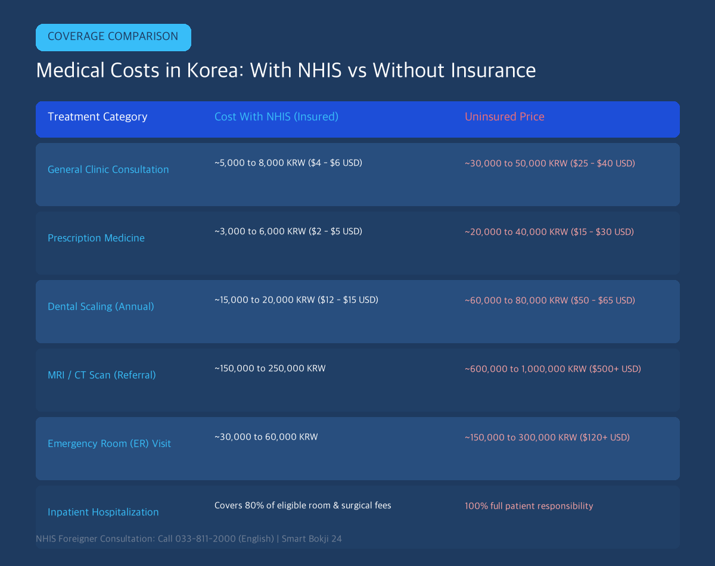Viewport: 715px width, 566px height.
Task: Click '~3,000 to 6,000 KRW' insured cost
Action: coord(288,231)
